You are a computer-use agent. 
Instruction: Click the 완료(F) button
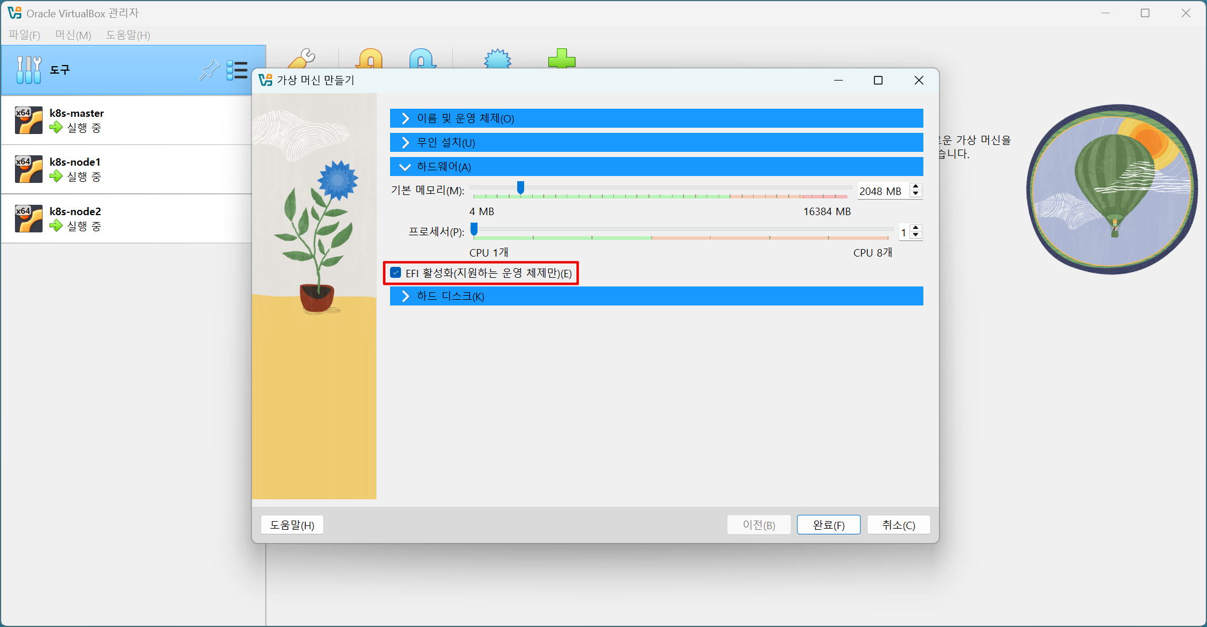click(x=828, y=525)
